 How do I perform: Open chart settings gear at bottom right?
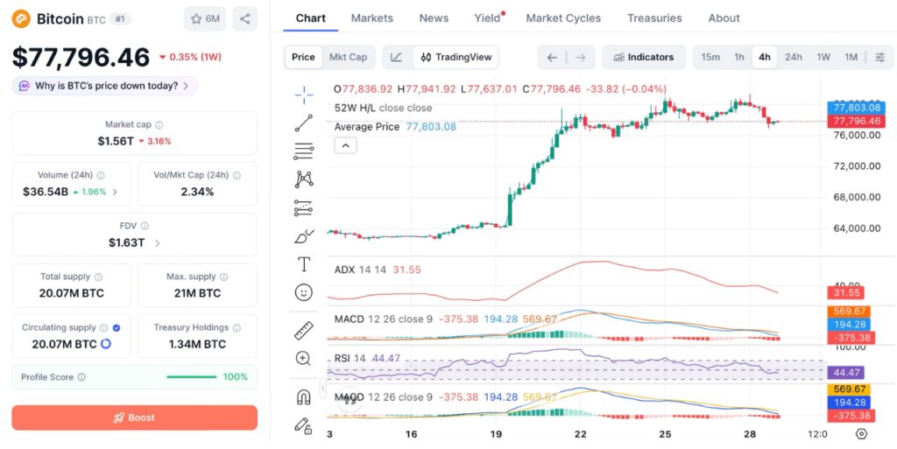[862, 434]
